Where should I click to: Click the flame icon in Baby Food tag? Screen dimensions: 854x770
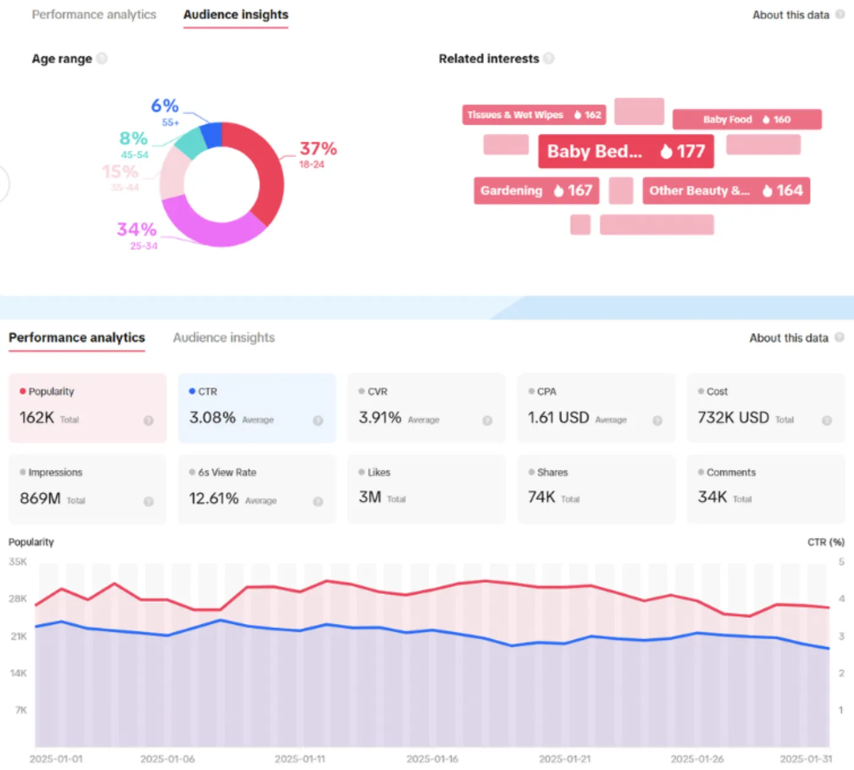tap(766, 119)
